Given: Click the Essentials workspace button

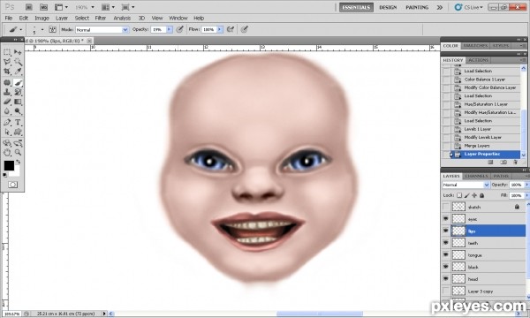Looking at the screenshot, I should click(x=356, y=7).
